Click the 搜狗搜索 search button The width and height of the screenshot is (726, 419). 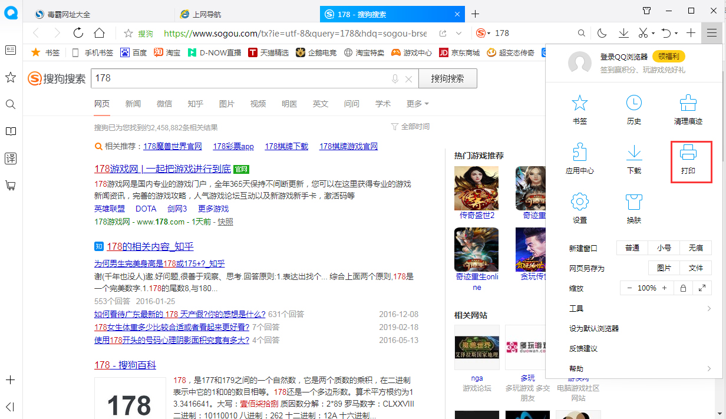pyautogui.click(x=448, y=78)
